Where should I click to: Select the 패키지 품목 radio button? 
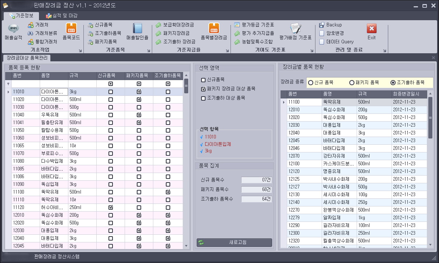pyautogui.click(x=352, y=83)
